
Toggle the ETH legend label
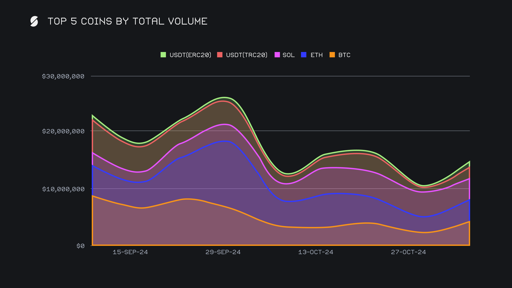pos(317,55)
